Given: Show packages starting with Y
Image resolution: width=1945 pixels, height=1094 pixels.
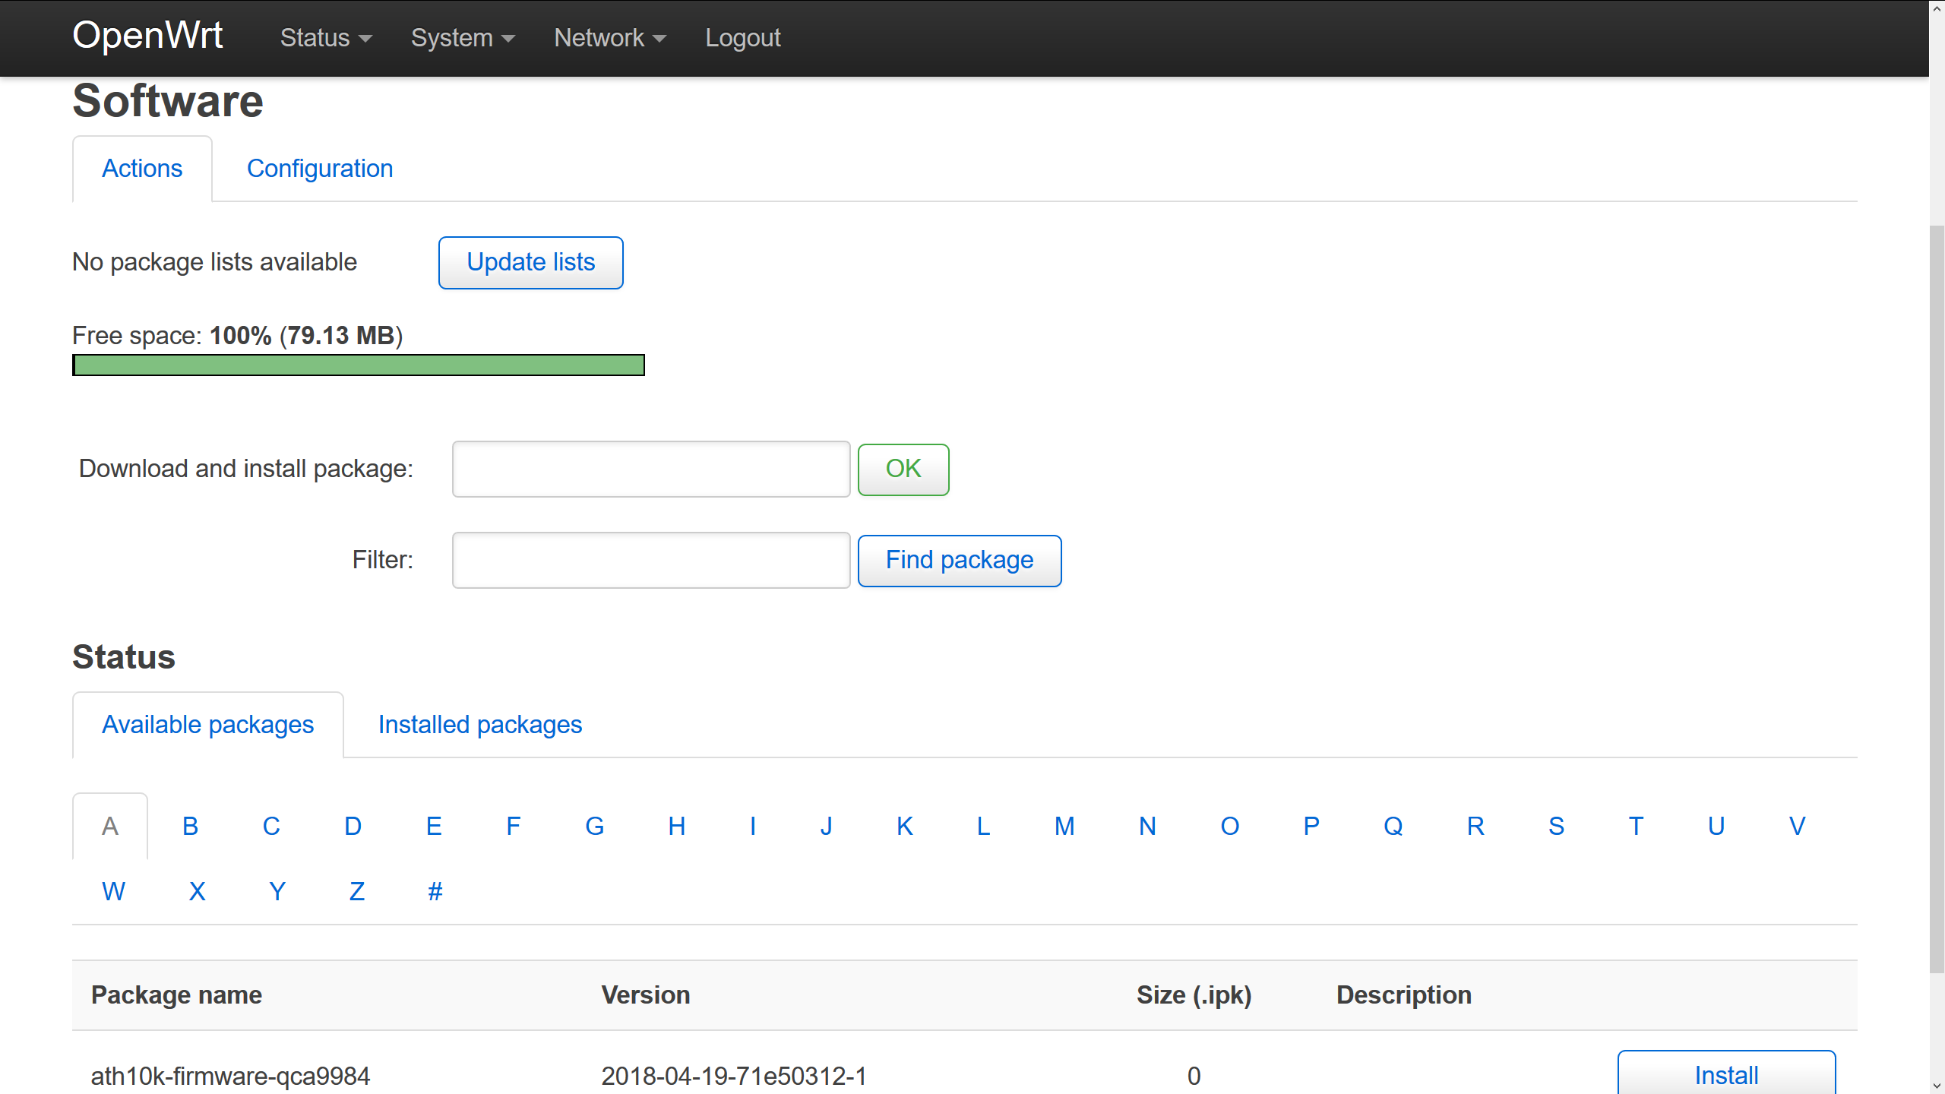Looking at the screenshot, I should pos(277,892).
